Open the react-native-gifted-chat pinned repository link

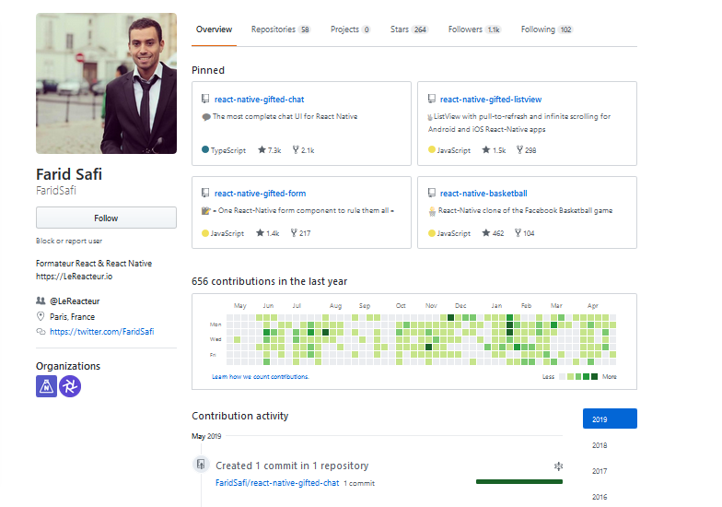coord(259,99)
